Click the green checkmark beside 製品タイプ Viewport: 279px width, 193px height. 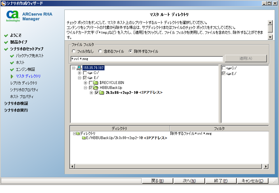coord(6,42)
